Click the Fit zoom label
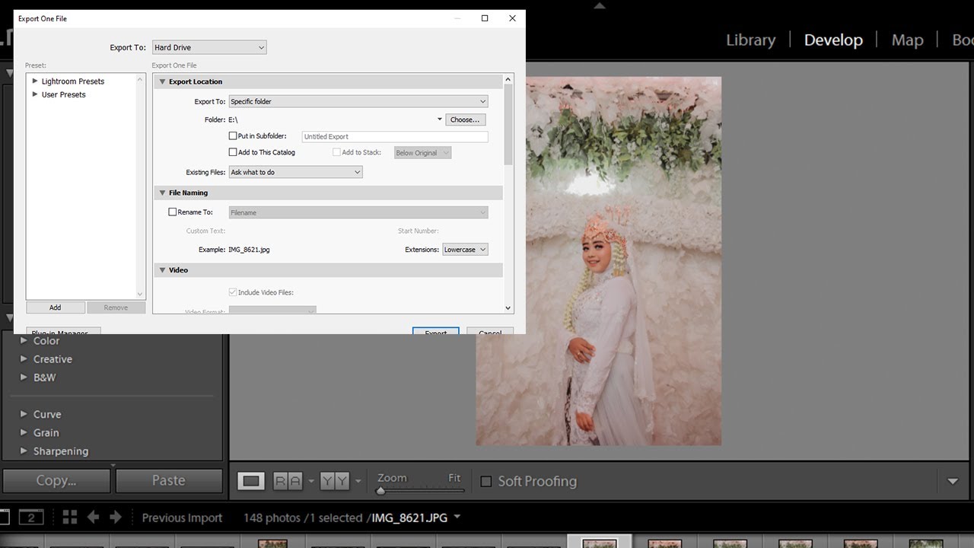 [x=454, y=478]
